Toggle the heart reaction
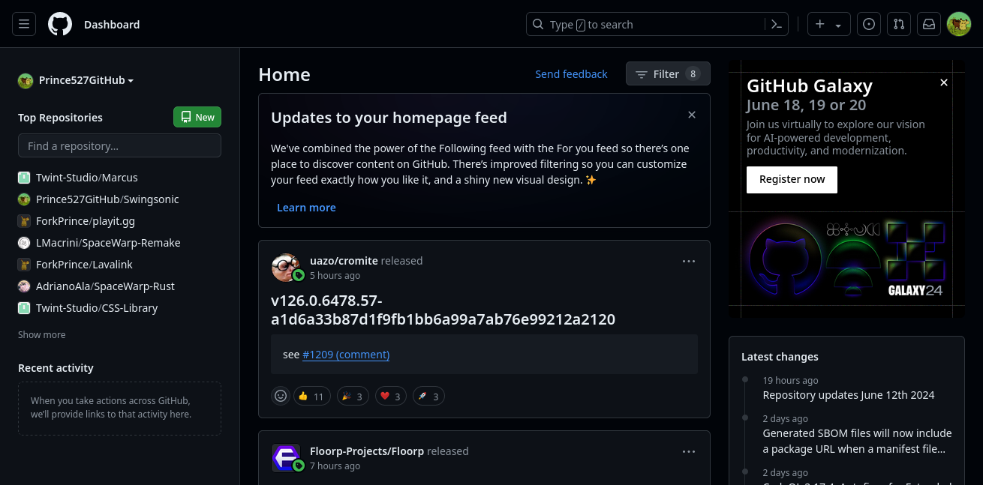The height and width of the screenshot is (485, 983). pyautogui.click(x=390, y=396)
